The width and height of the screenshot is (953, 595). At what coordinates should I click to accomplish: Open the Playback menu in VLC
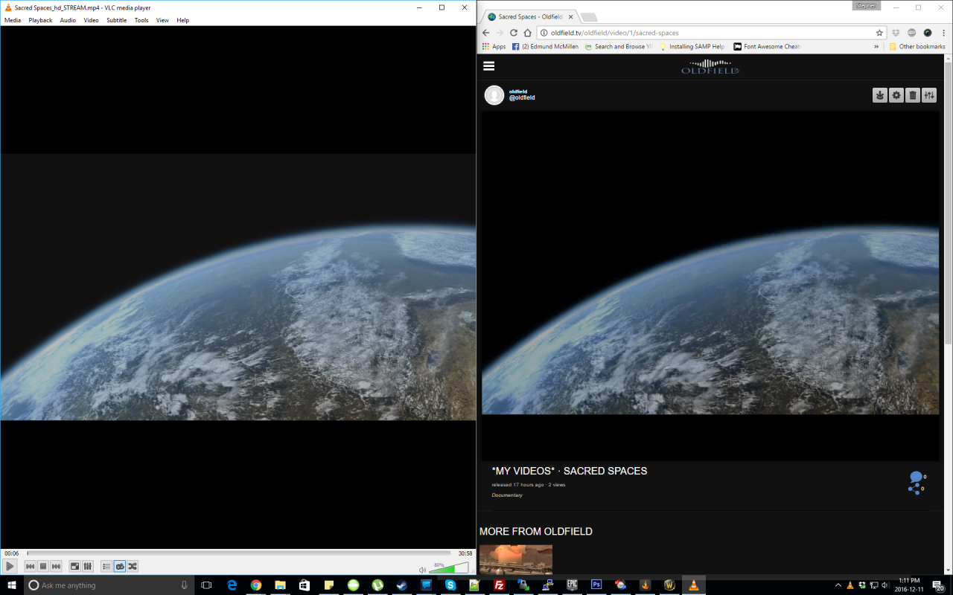pyautogui.click(x=40, y=20)
